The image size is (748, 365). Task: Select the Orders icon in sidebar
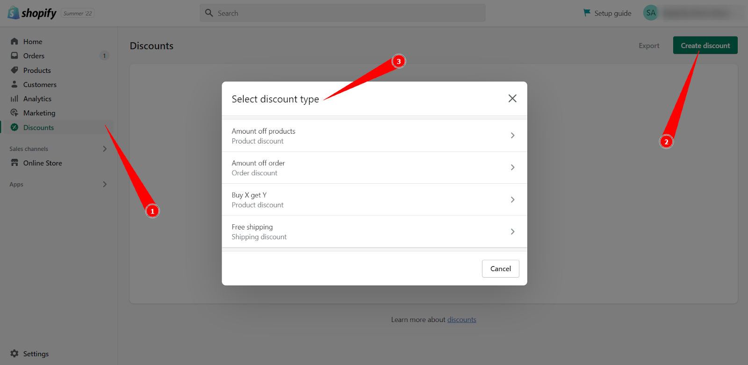(x=14, y=56)
